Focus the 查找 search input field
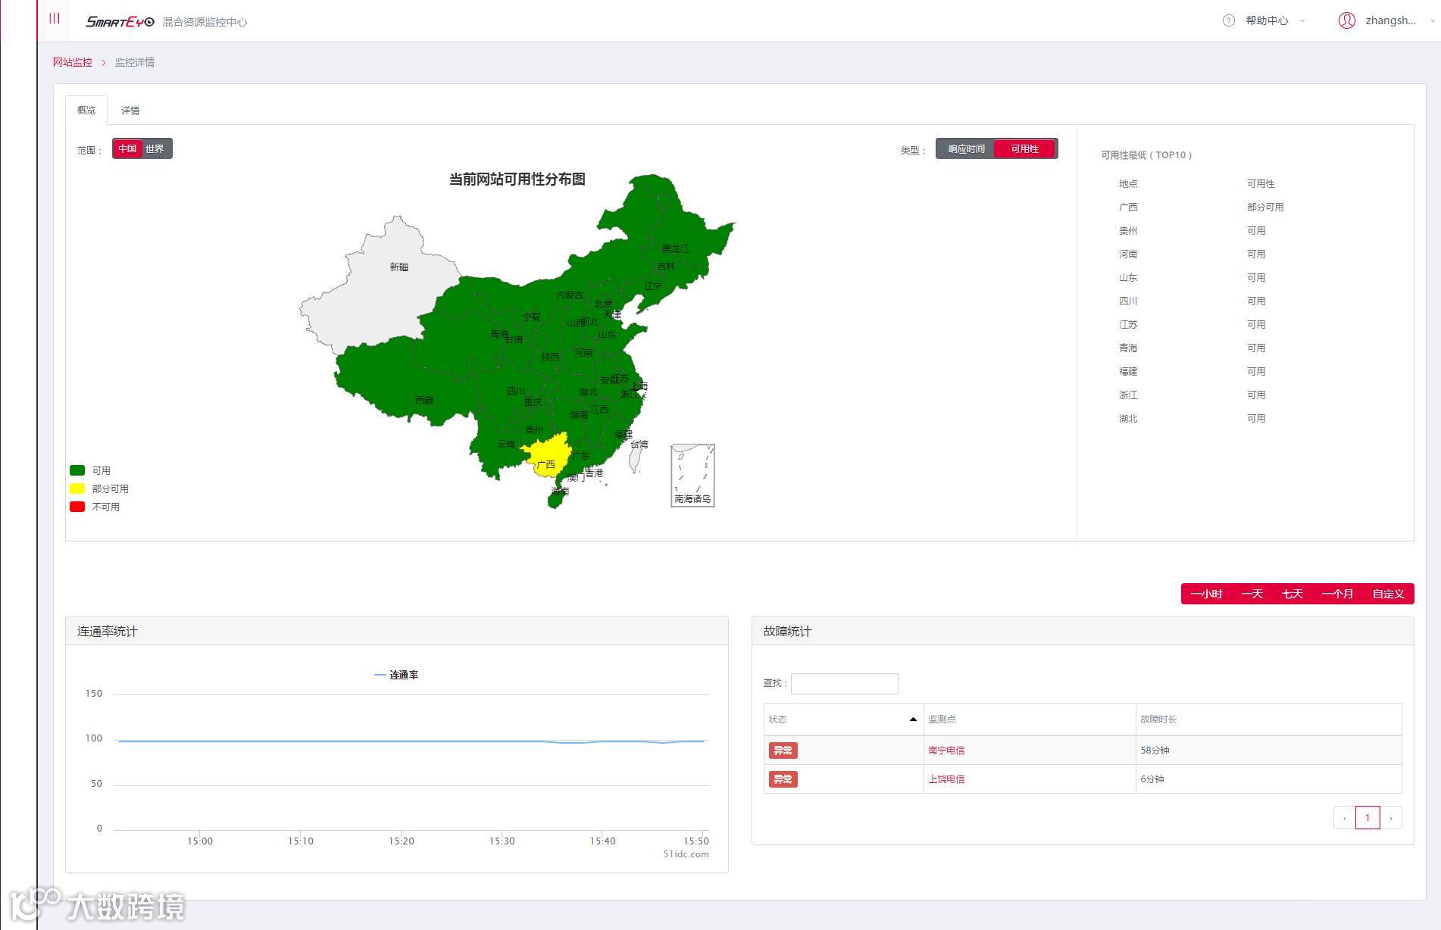The width and height of the screenshot is (1441, 930). point(845,684)
